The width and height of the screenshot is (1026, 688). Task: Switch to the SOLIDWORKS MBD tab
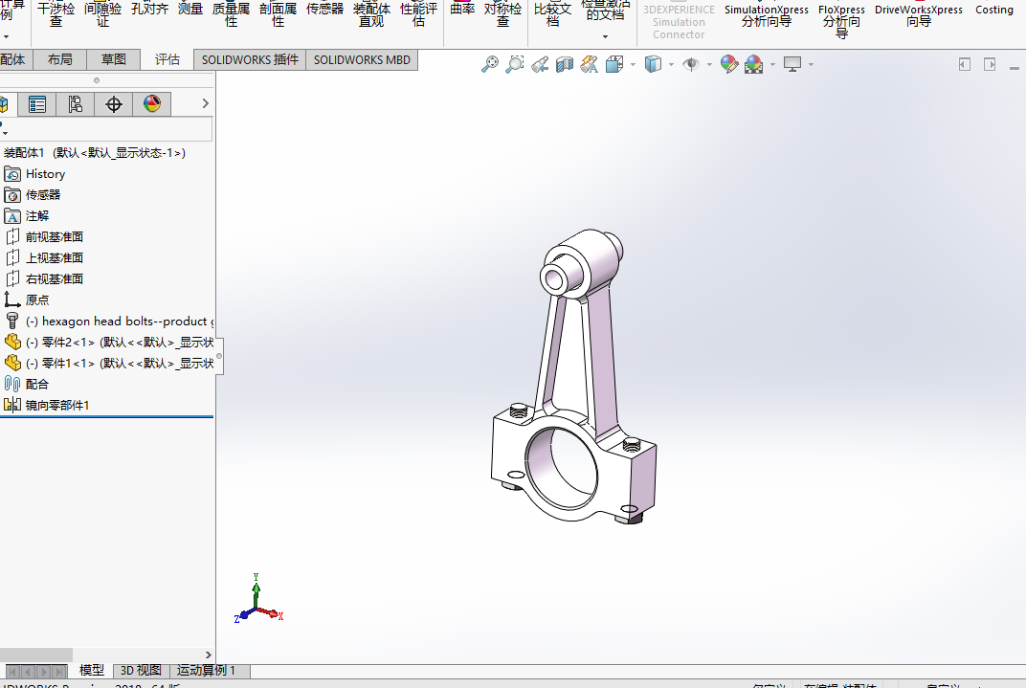(x=362, y=60)
